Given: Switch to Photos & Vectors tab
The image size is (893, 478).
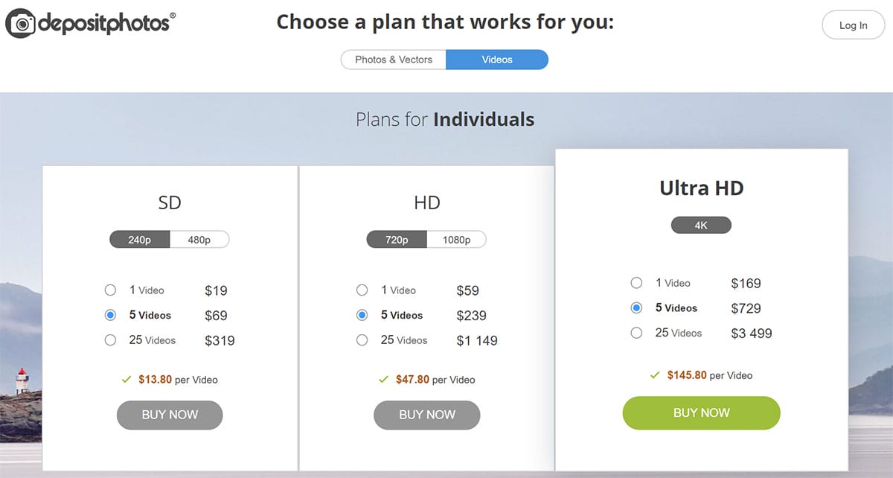Looking at the screenshot, I should pos(394,60).
